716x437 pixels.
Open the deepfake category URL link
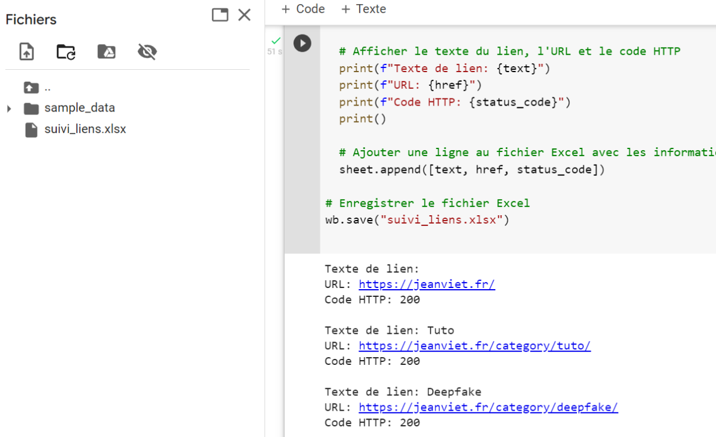487,407
